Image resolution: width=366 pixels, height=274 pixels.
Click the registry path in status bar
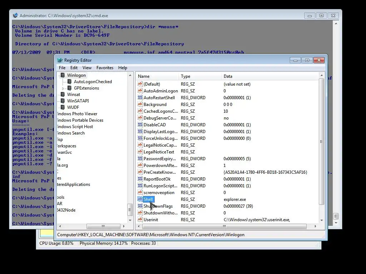[151, 235]
